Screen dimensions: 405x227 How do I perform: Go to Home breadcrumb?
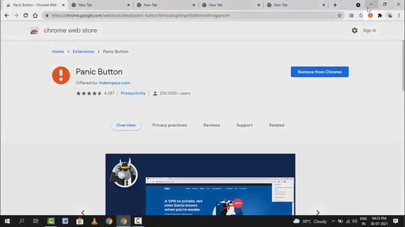[x=58, y=52]
